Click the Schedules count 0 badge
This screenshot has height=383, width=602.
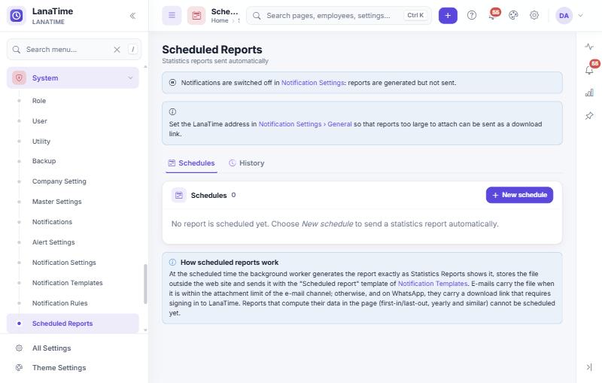233,195
